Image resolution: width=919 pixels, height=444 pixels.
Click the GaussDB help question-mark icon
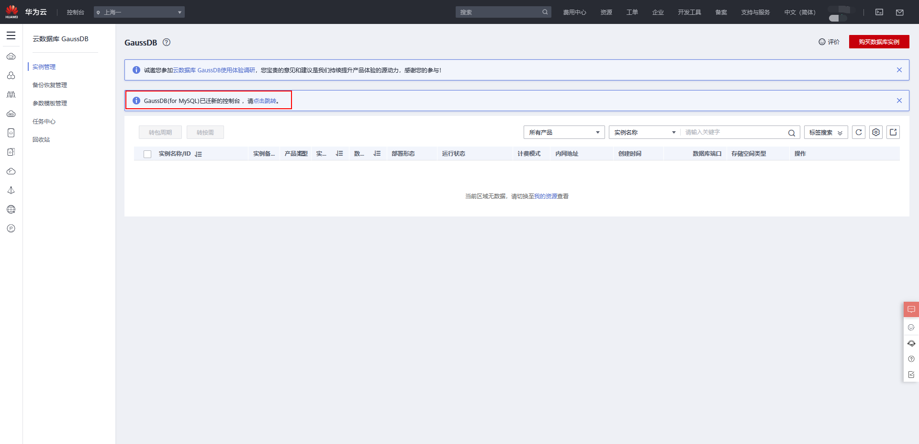[167, 42]
